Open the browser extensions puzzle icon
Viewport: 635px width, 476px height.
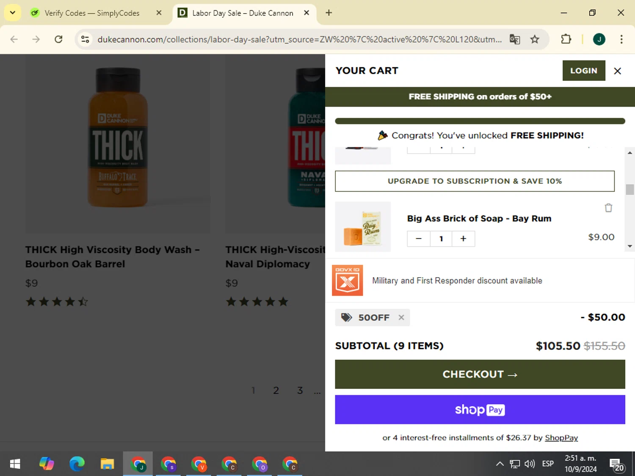click(566, 39)
